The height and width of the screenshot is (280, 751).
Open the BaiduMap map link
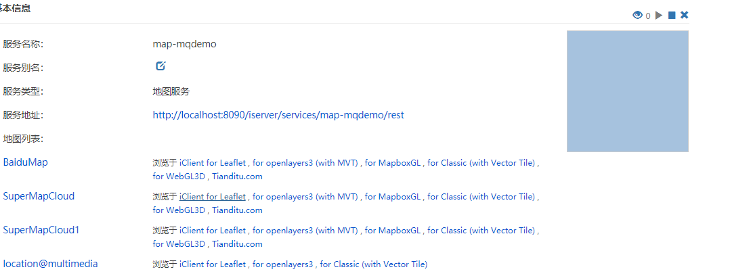coord(25,162)
